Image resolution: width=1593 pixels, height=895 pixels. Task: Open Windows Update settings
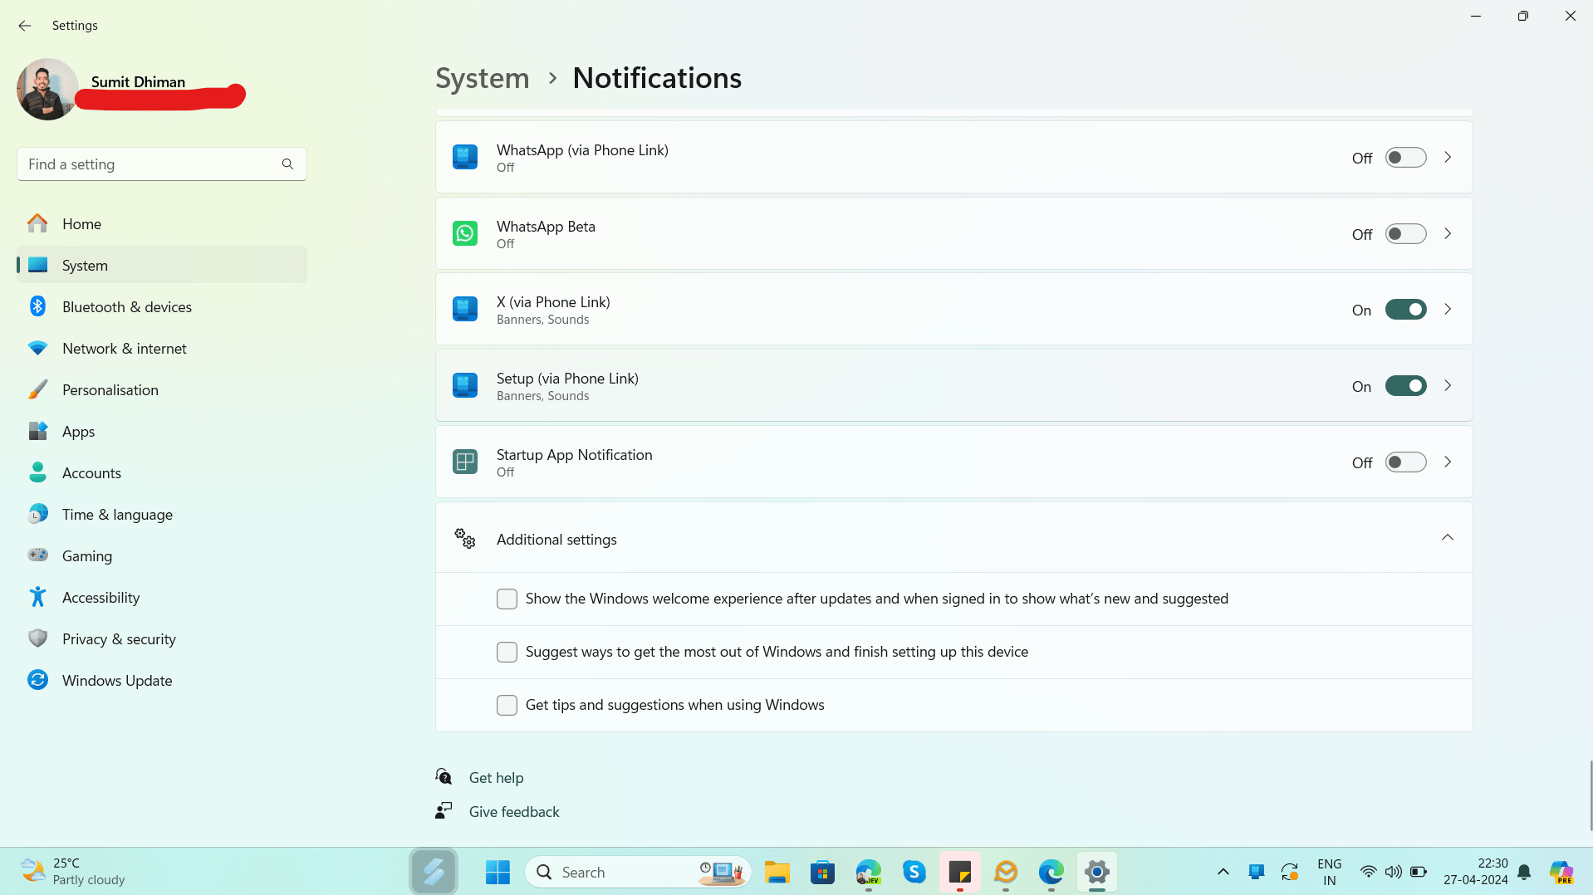coord(162,680)
